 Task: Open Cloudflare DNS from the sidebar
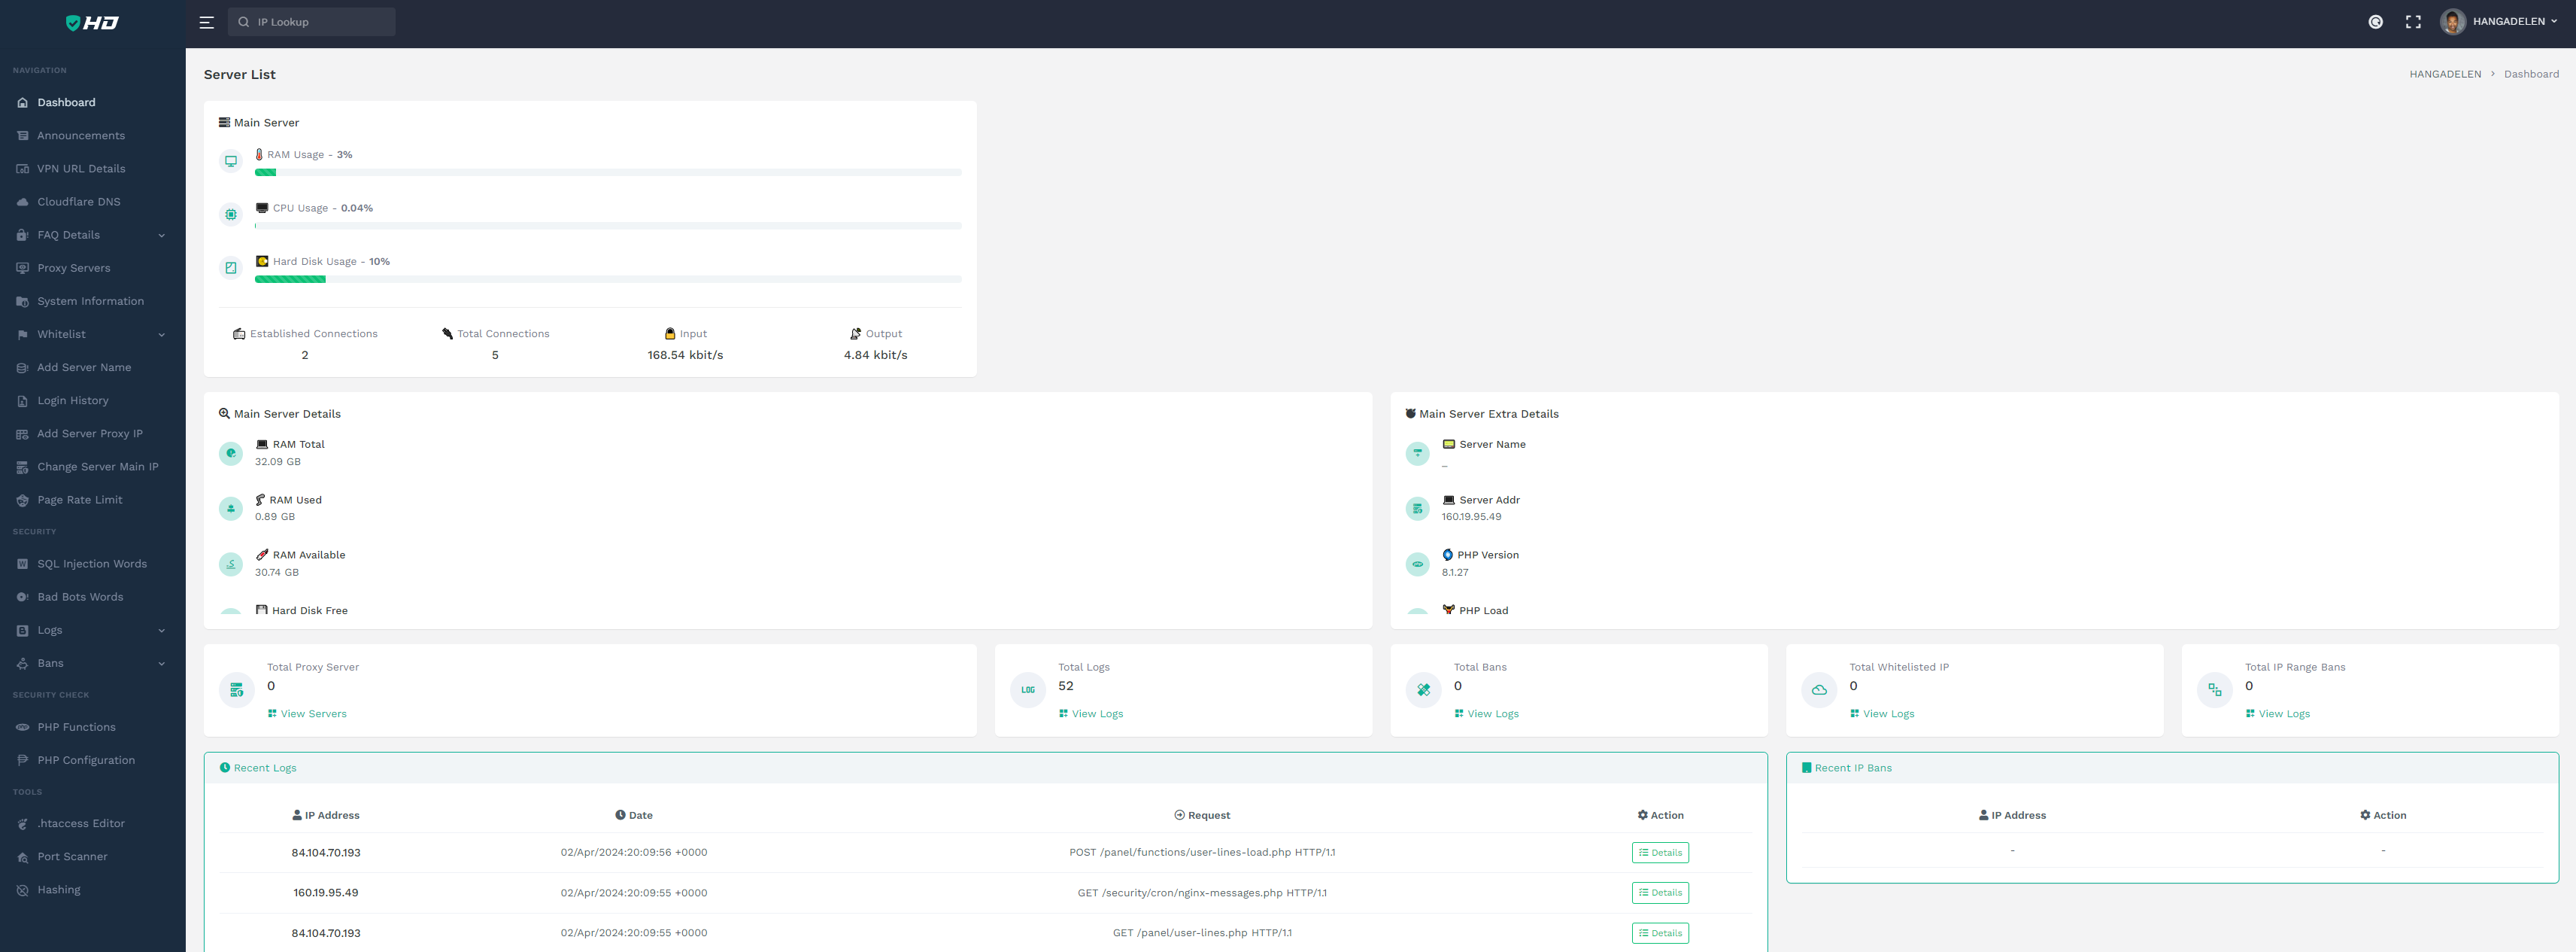[78, 202]
